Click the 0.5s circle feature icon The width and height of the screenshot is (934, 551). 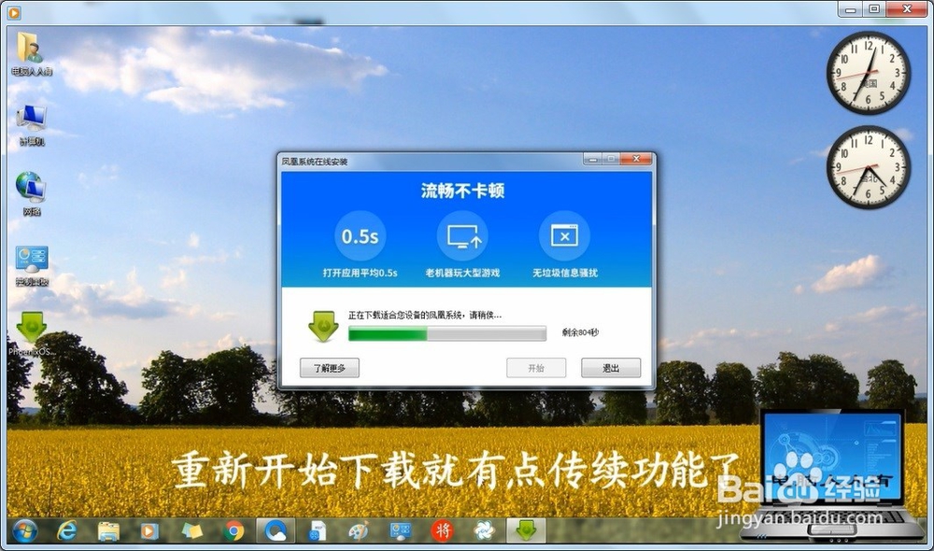360,236
